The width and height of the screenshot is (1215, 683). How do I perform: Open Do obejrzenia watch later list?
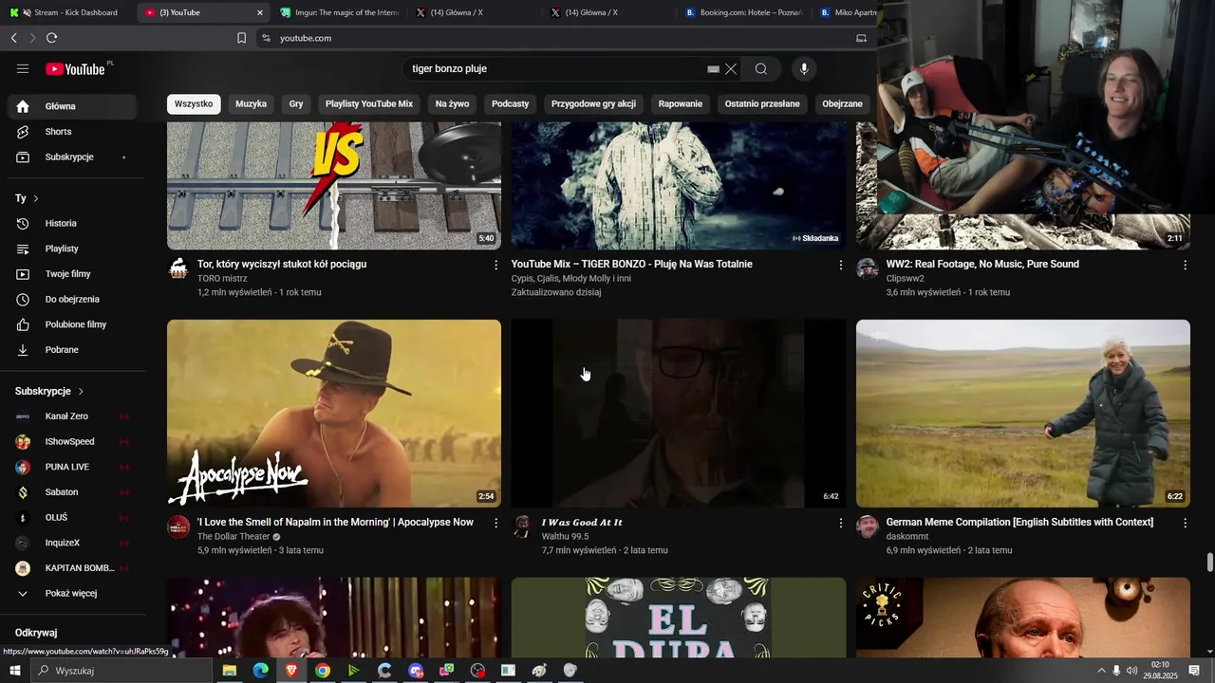click(72, 300)
